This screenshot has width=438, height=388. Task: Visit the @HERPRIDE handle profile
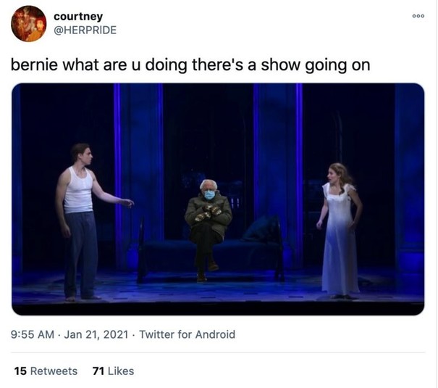pyautogui.click(x=85, y=30)
